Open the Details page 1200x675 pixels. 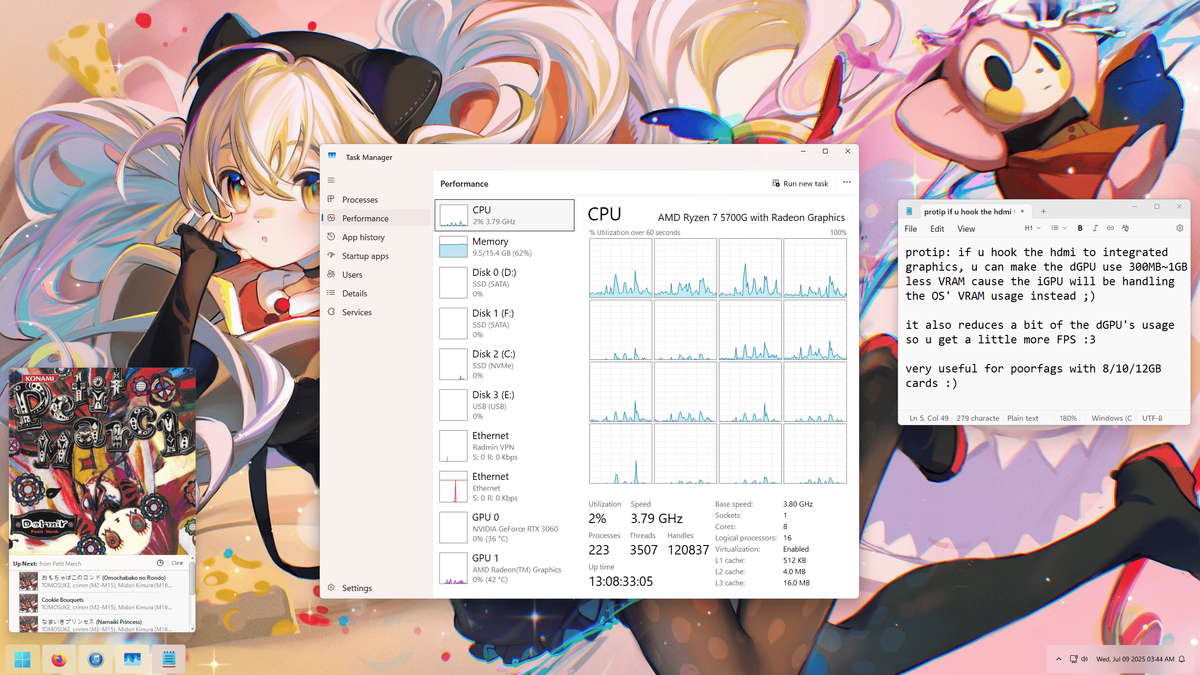(x=375, y=293)
